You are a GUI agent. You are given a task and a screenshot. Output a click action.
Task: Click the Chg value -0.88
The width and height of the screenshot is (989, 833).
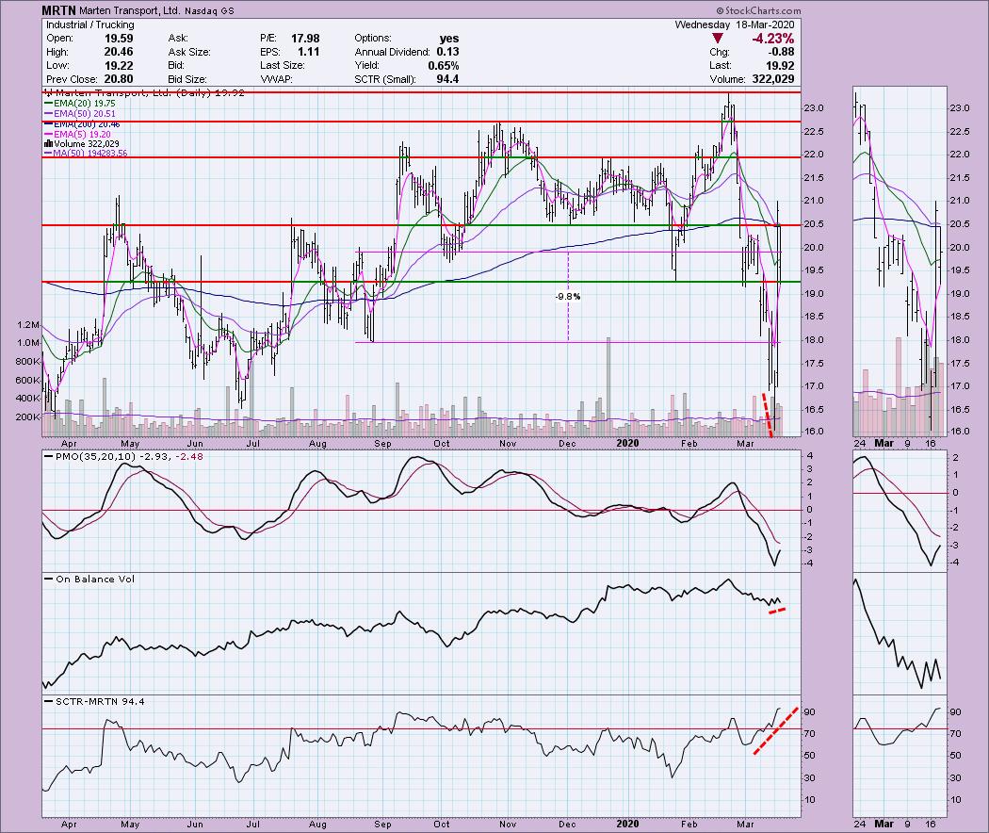[x=781, y=52]
